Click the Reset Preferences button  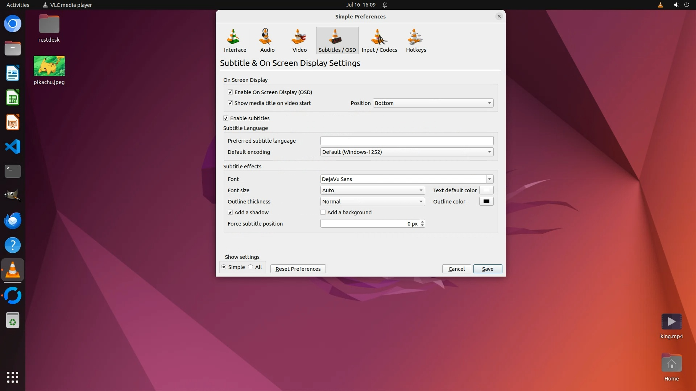(x=298, y=269)
